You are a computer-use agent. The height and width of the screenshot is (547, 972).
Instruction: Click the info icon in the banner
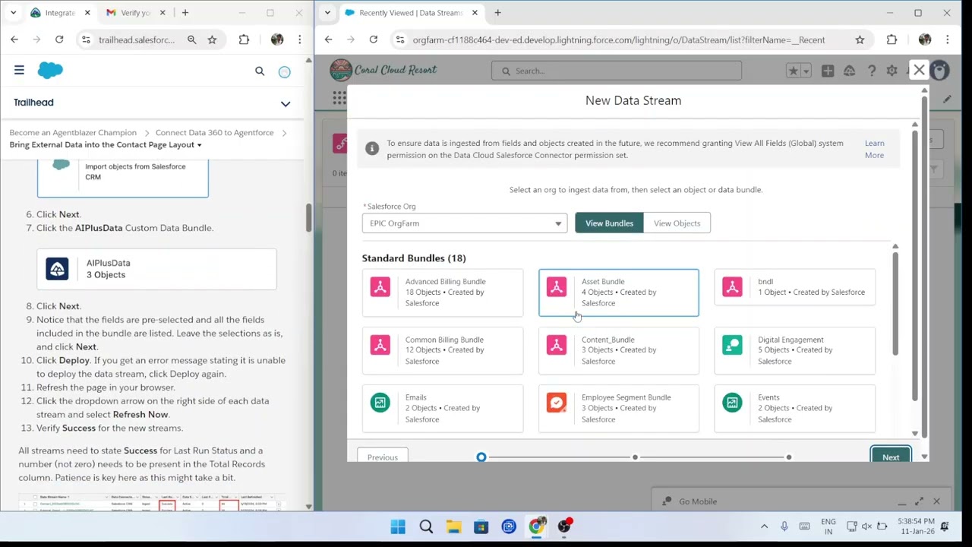(372, 149)
